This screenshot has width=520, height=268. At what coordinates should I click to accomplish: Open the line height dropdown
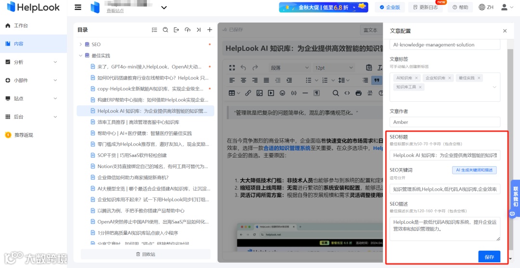(344, 80)
